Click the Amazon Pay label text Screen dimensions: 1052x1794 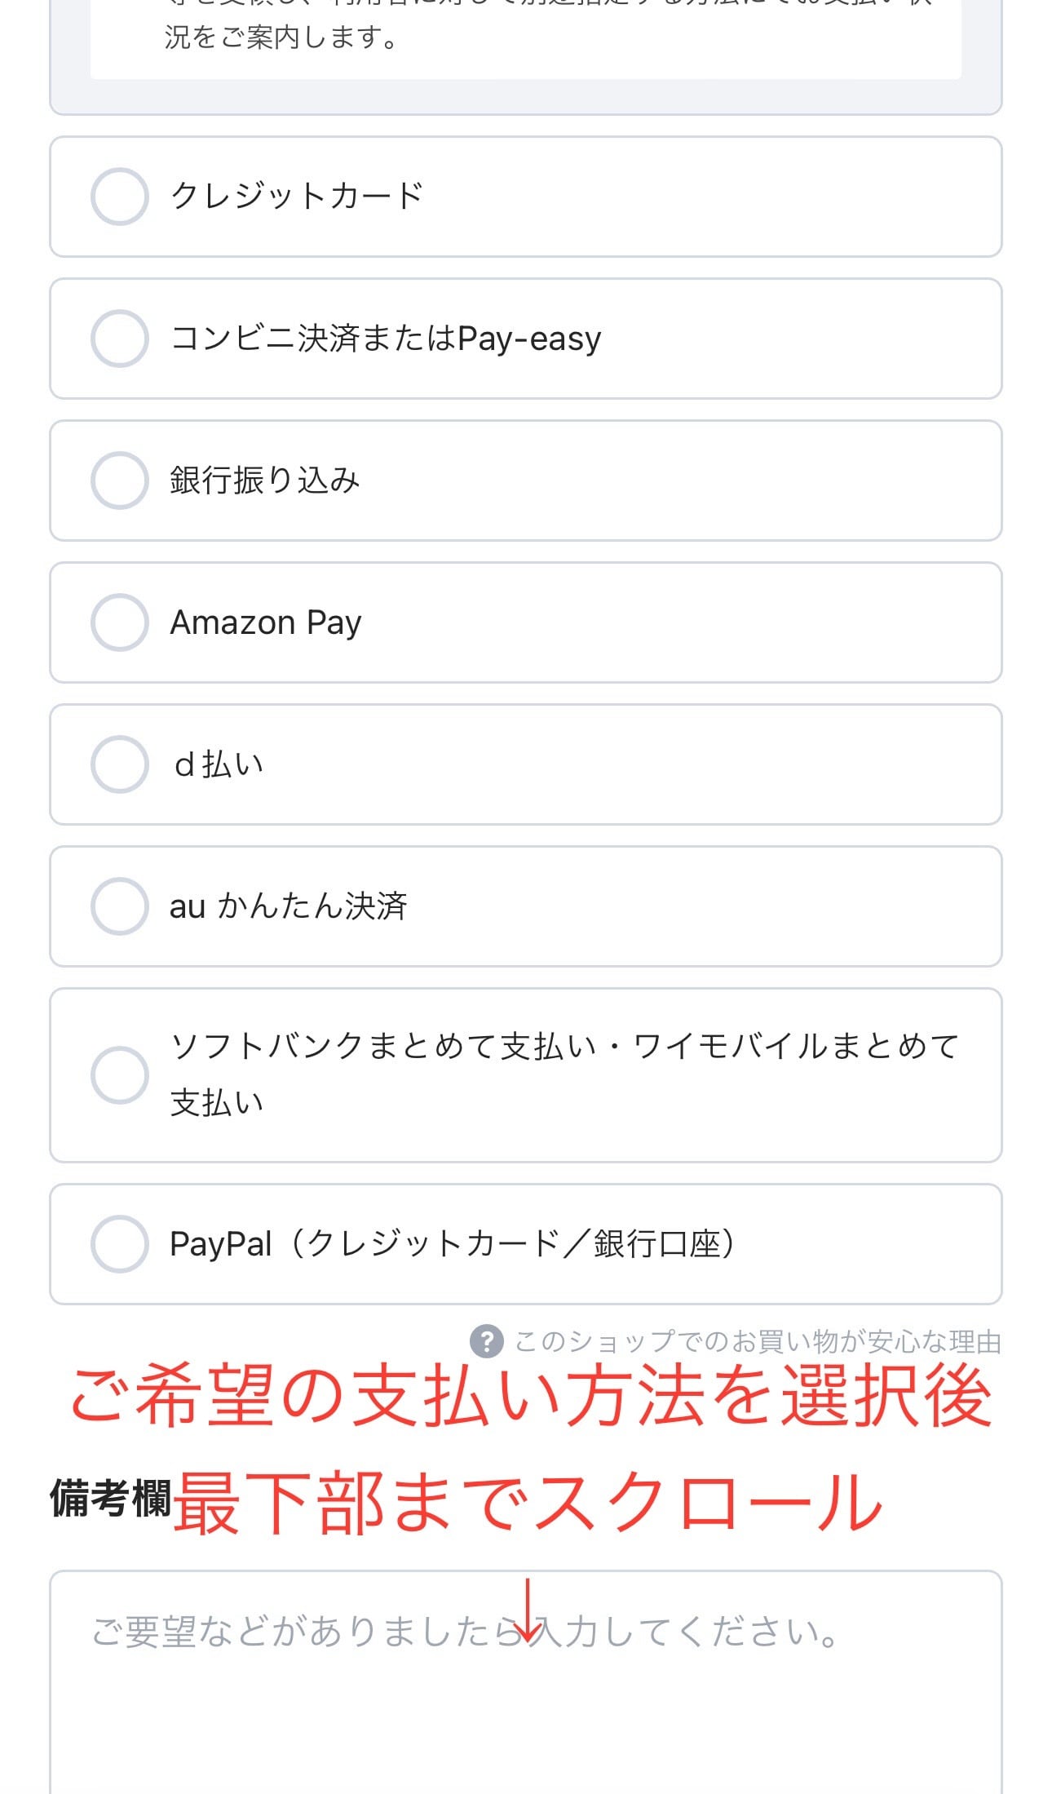pos(265,622)
